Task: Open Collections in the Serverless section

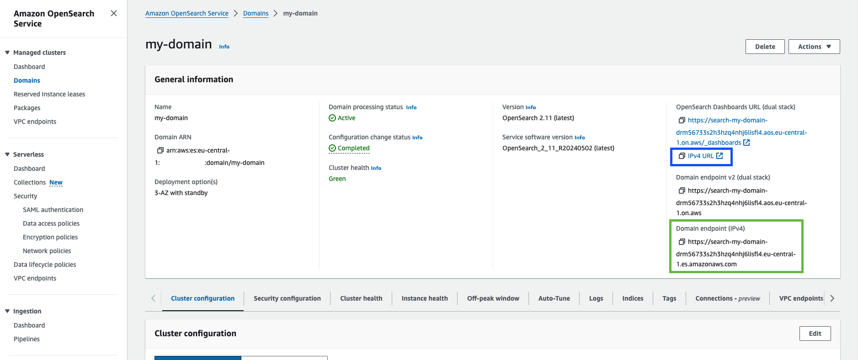Action: [x=30, y=182]
